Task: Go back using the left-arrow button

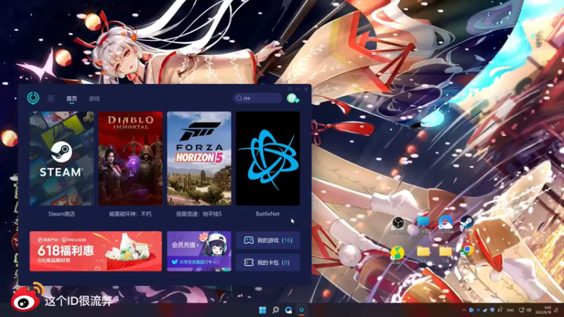Action: tap(51, 99)
